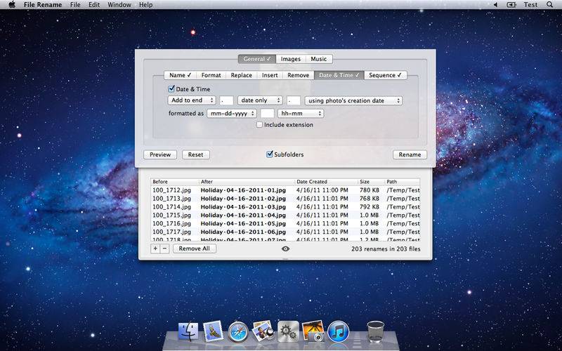The height and width of the screenshot is (351, 562).
Task: Click the Remove All button
Action: pyautogui.click(x=195, y=249)
